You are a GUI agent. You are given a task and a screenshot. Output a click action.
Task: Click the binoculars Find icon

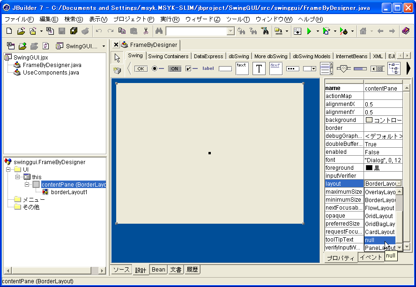pos(159,31)
